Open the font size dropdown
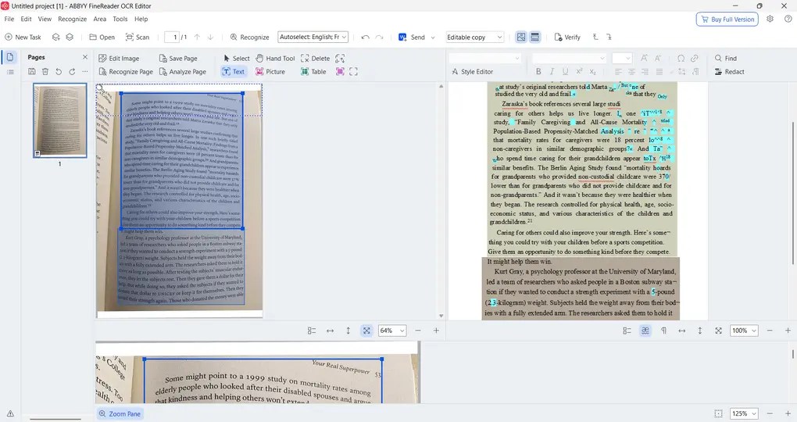This screenshot has height=422, width=797. [622, 59]
